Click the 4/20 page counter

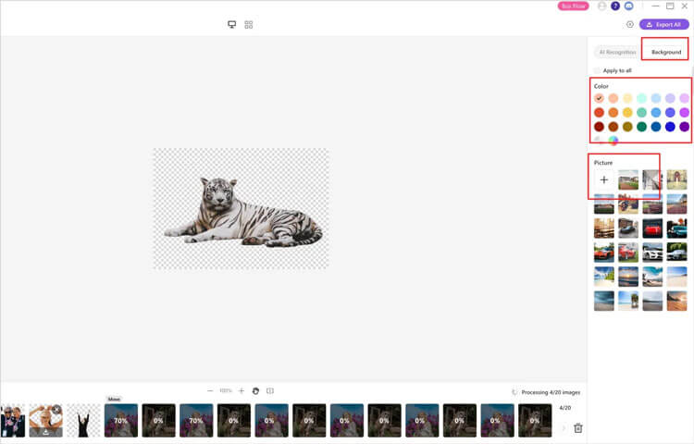565,408
